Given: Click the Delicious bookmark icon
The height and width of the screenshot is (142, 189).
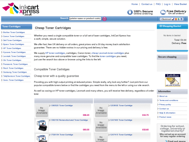Looking at the screenshot, I should 173,19.
